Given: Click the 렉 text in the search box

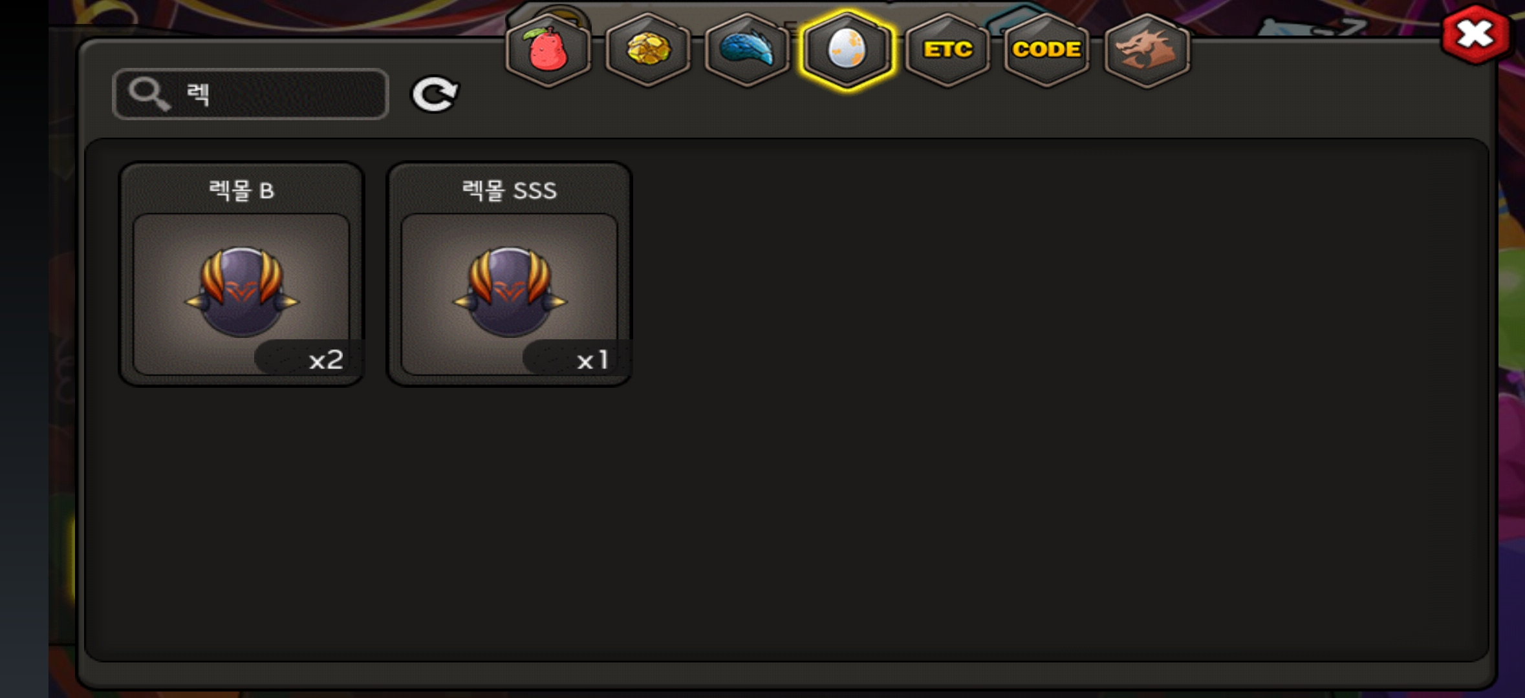Looking at the screenshot, I should point(198,94).
